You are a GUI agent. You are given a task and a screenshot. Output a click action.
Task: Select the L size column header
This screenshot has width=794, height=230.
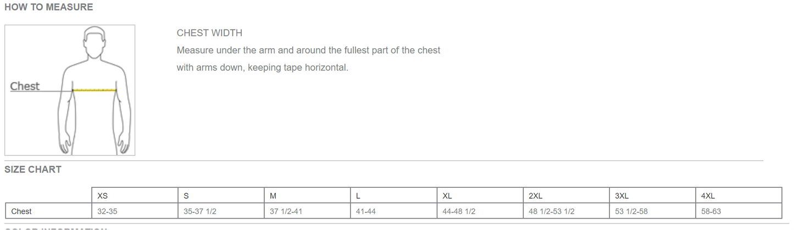click(x=358, y=196)
